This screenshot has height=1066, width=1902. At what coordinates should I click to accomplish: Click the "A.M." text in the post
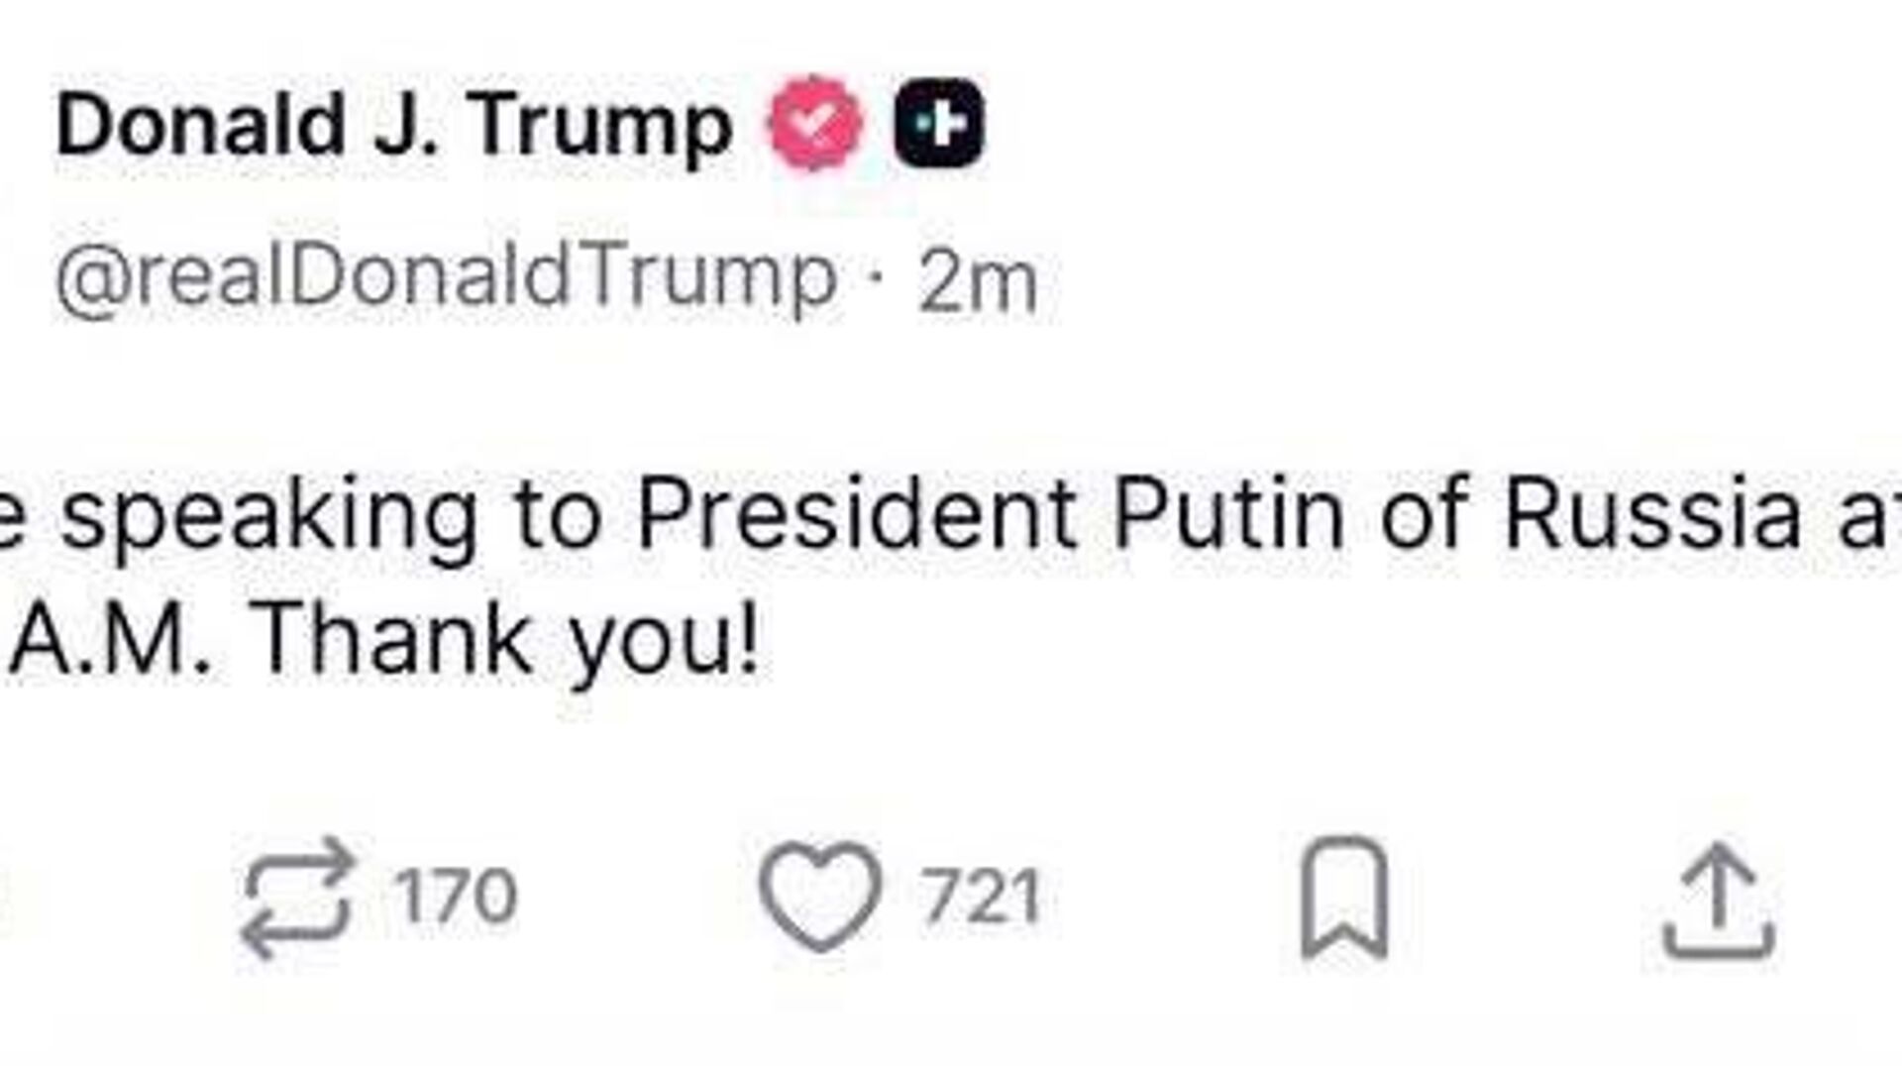111,642
